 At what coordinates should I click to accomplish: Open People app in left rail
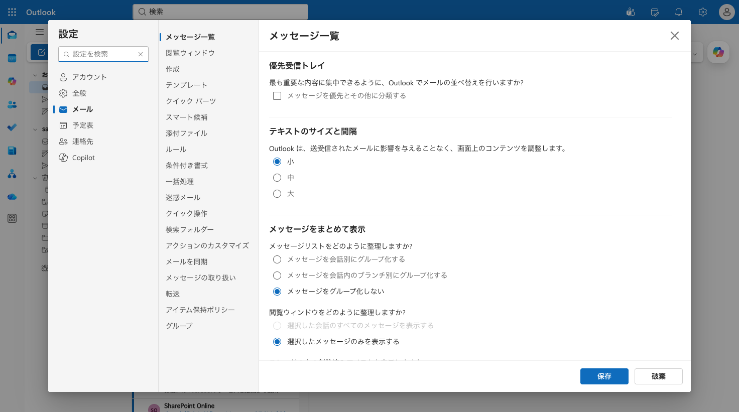[12, 104]
